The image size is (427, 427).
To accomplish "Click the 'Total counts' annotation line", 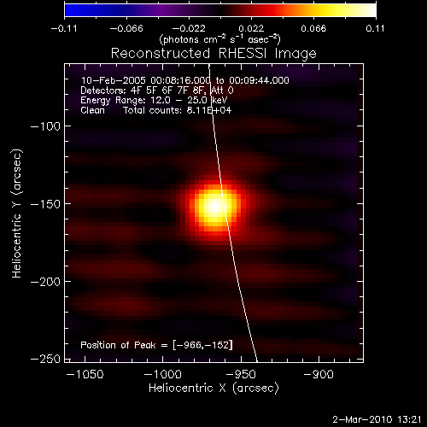I will (156, 110).
